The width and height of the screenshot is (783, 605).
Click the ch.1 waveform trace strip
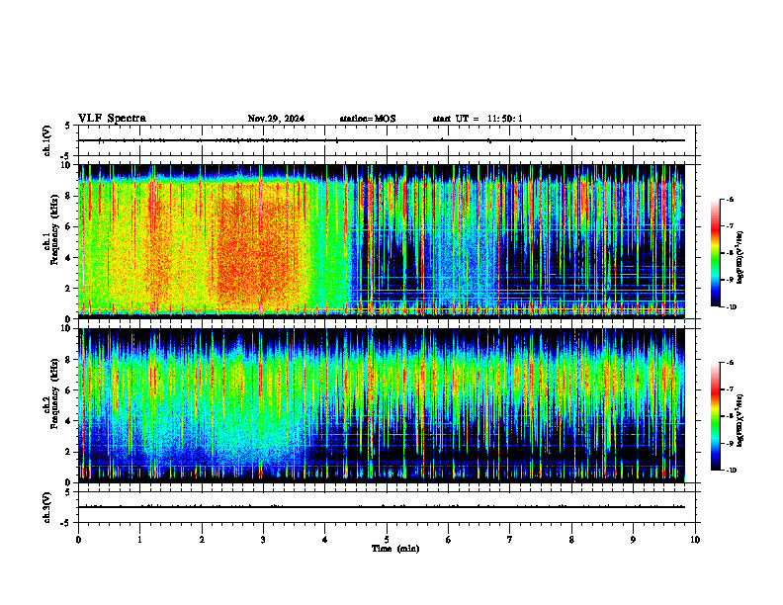[382, 140]
